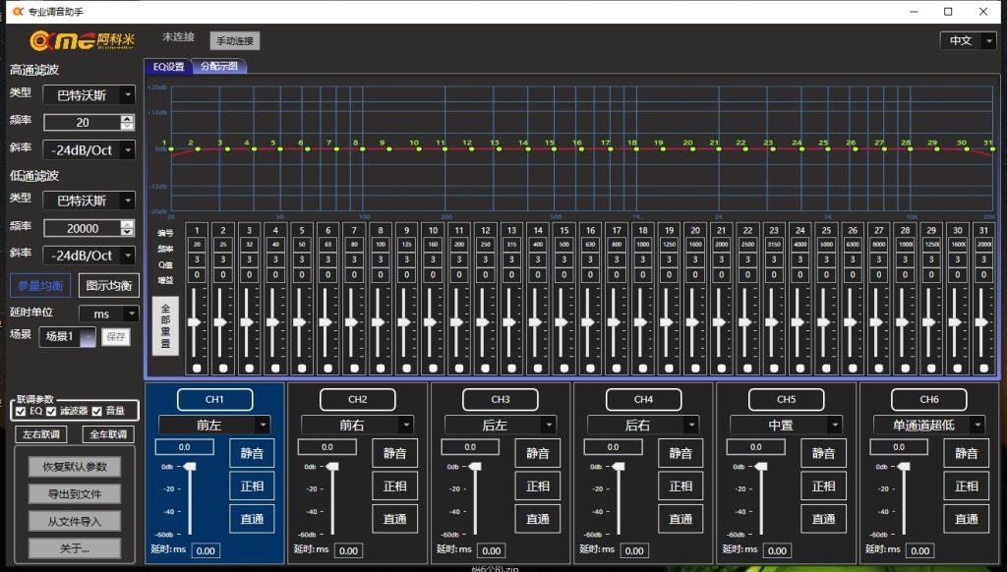Click the high-pass frequency field showing 20
1007x572 pixels.
tap(83, 122)
